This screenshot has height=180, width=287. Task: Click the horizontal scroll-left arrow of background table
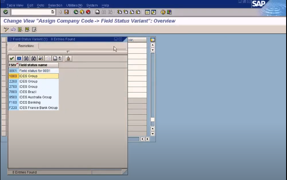click(x=142, y=139)
